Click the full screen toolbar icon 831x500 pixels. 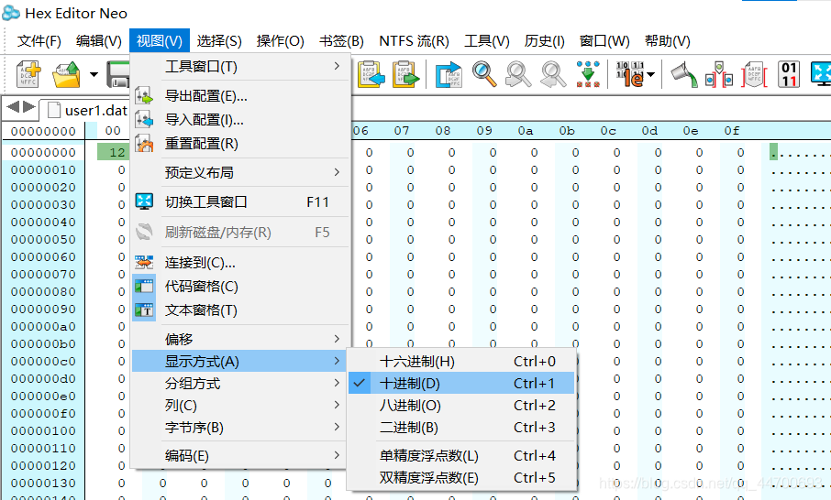821,74
